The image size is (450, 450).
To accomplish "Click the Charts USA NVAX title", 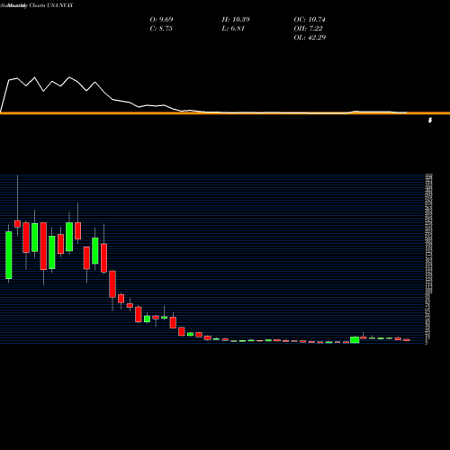I will (51, 5).
